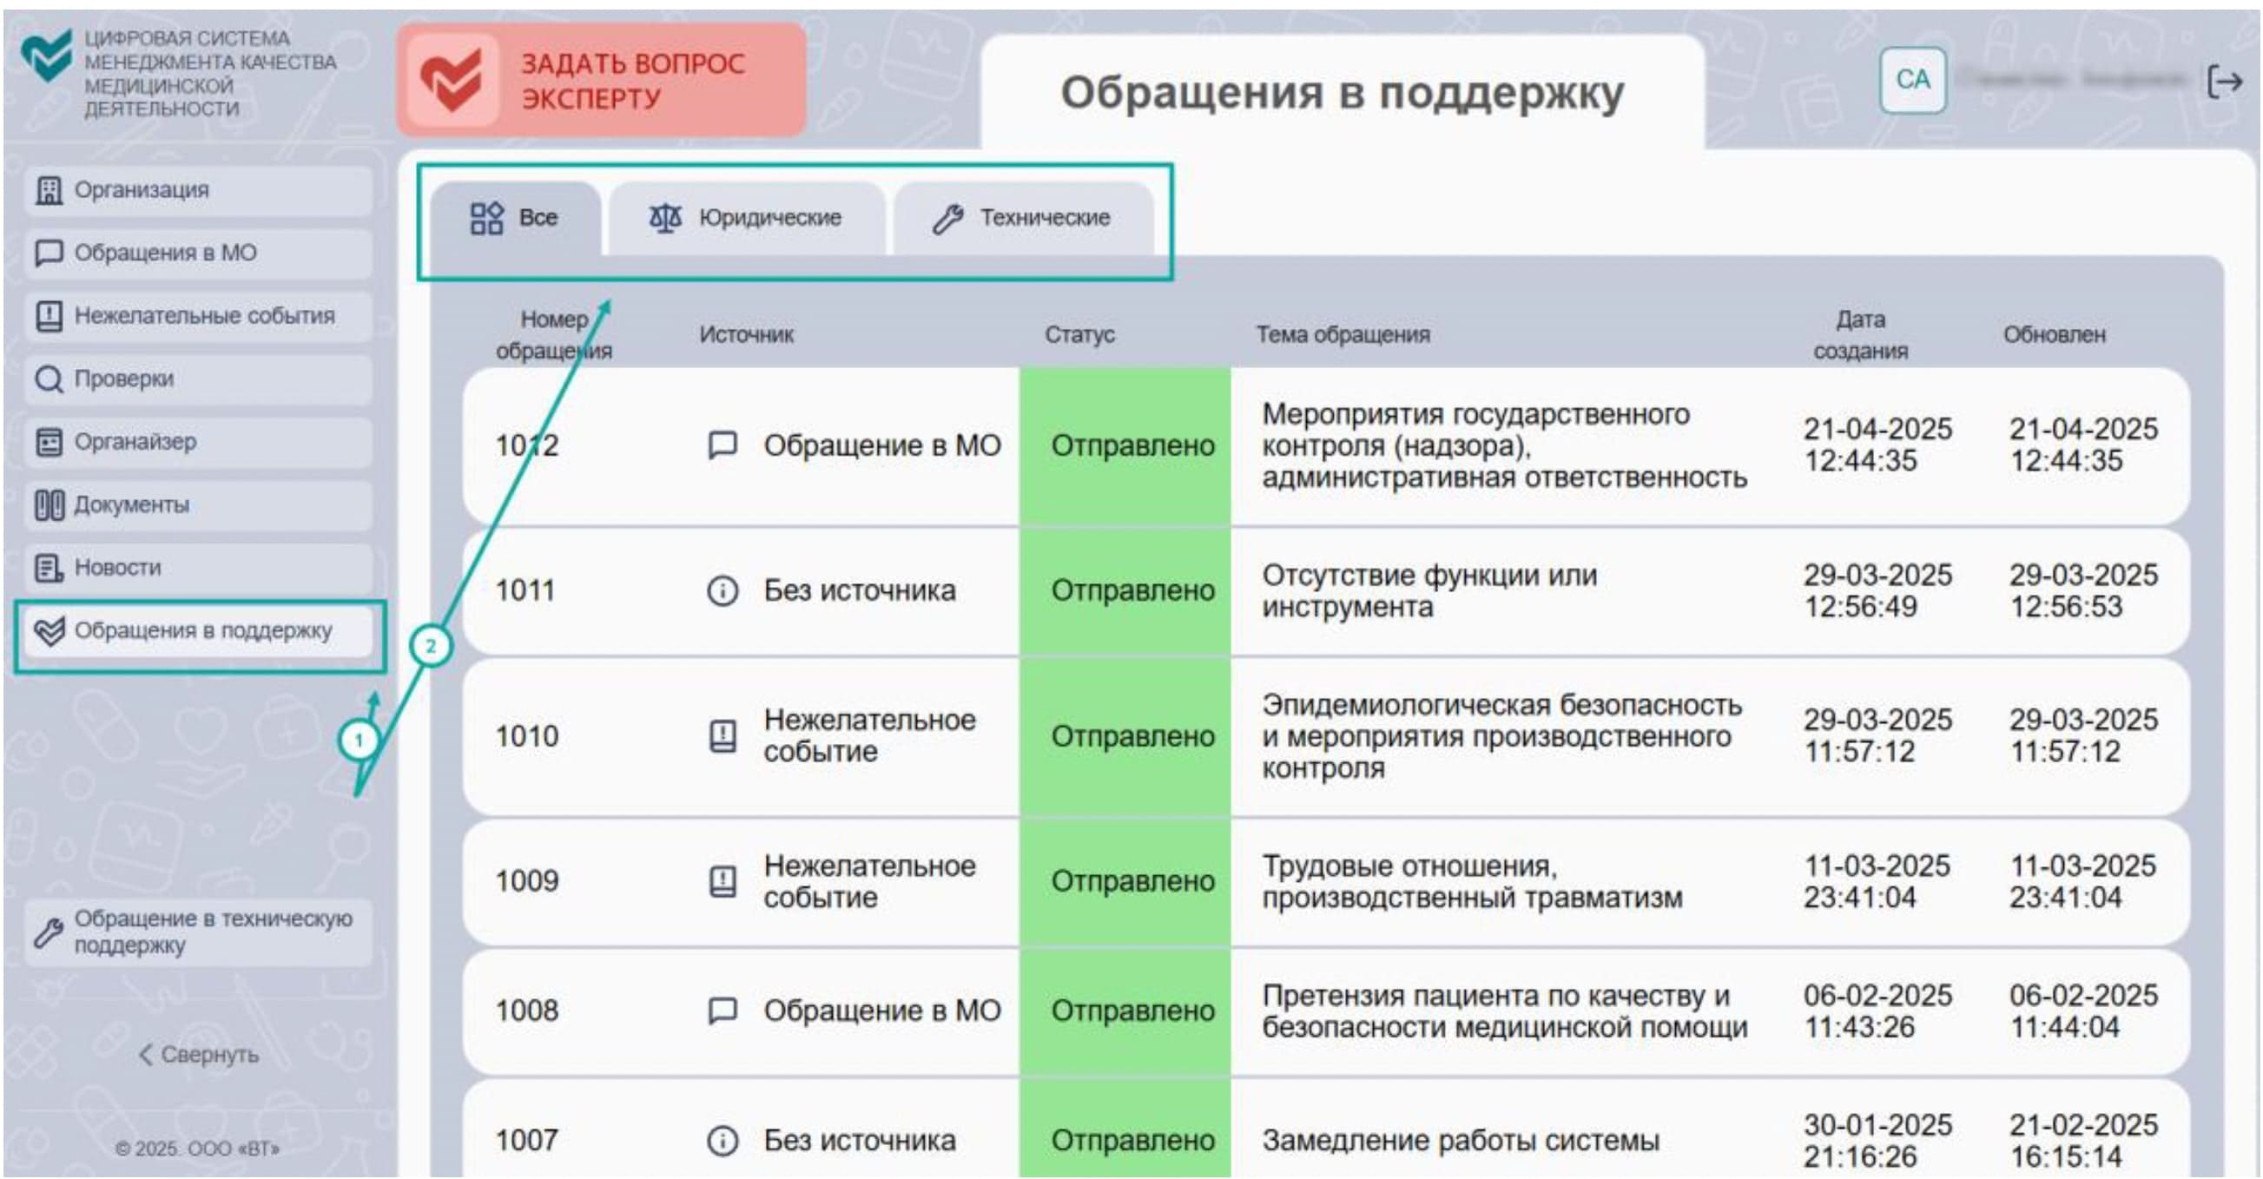Click the Тема обращения column header

(1343, 335)
